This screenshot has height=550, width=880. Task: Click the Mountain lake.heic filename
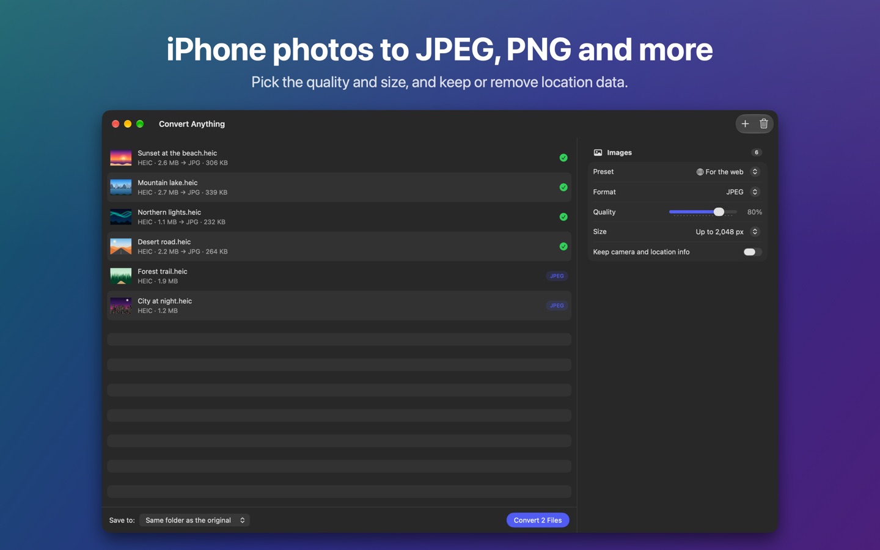(167, 183)
